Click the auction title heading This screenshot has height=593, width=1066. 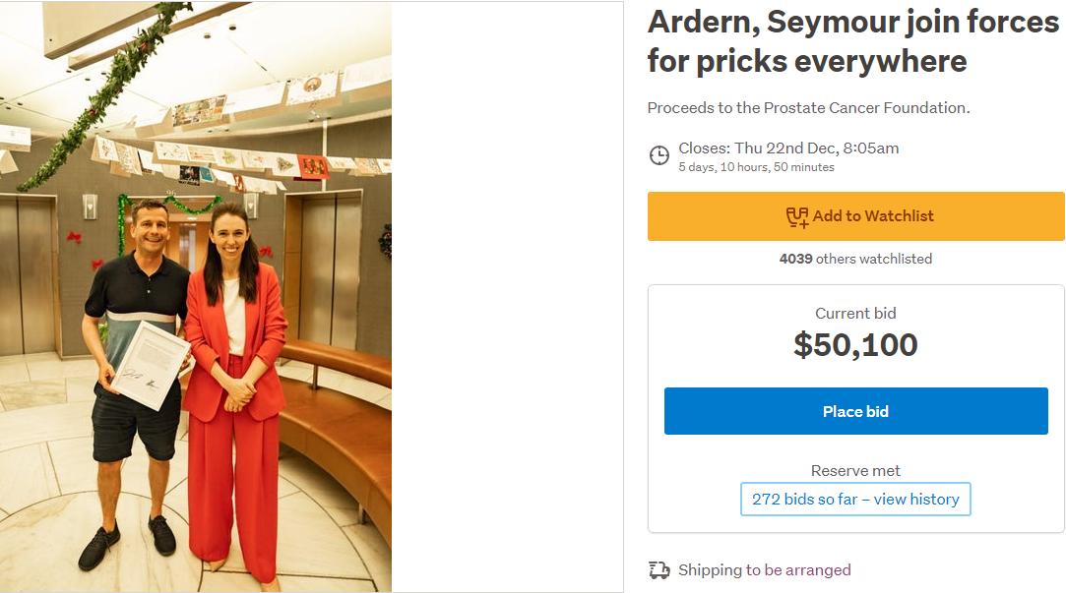click(x=852, y=41)
